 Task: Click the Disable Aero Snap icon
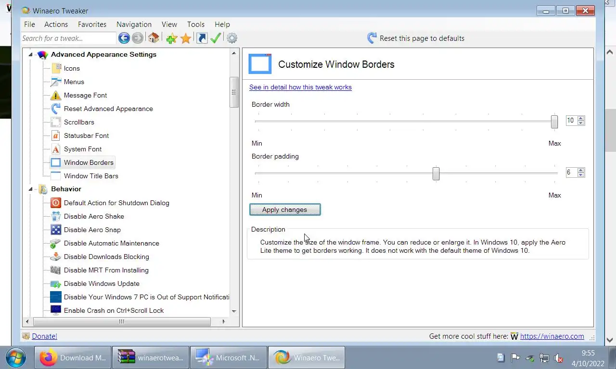[56, 230]
